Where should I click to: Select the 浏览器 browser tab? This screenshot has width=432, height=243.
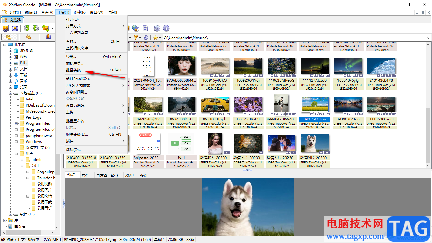point(12,20)
